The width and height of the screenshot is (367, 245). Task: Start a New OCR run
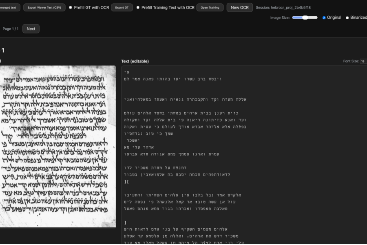point(239,7)
